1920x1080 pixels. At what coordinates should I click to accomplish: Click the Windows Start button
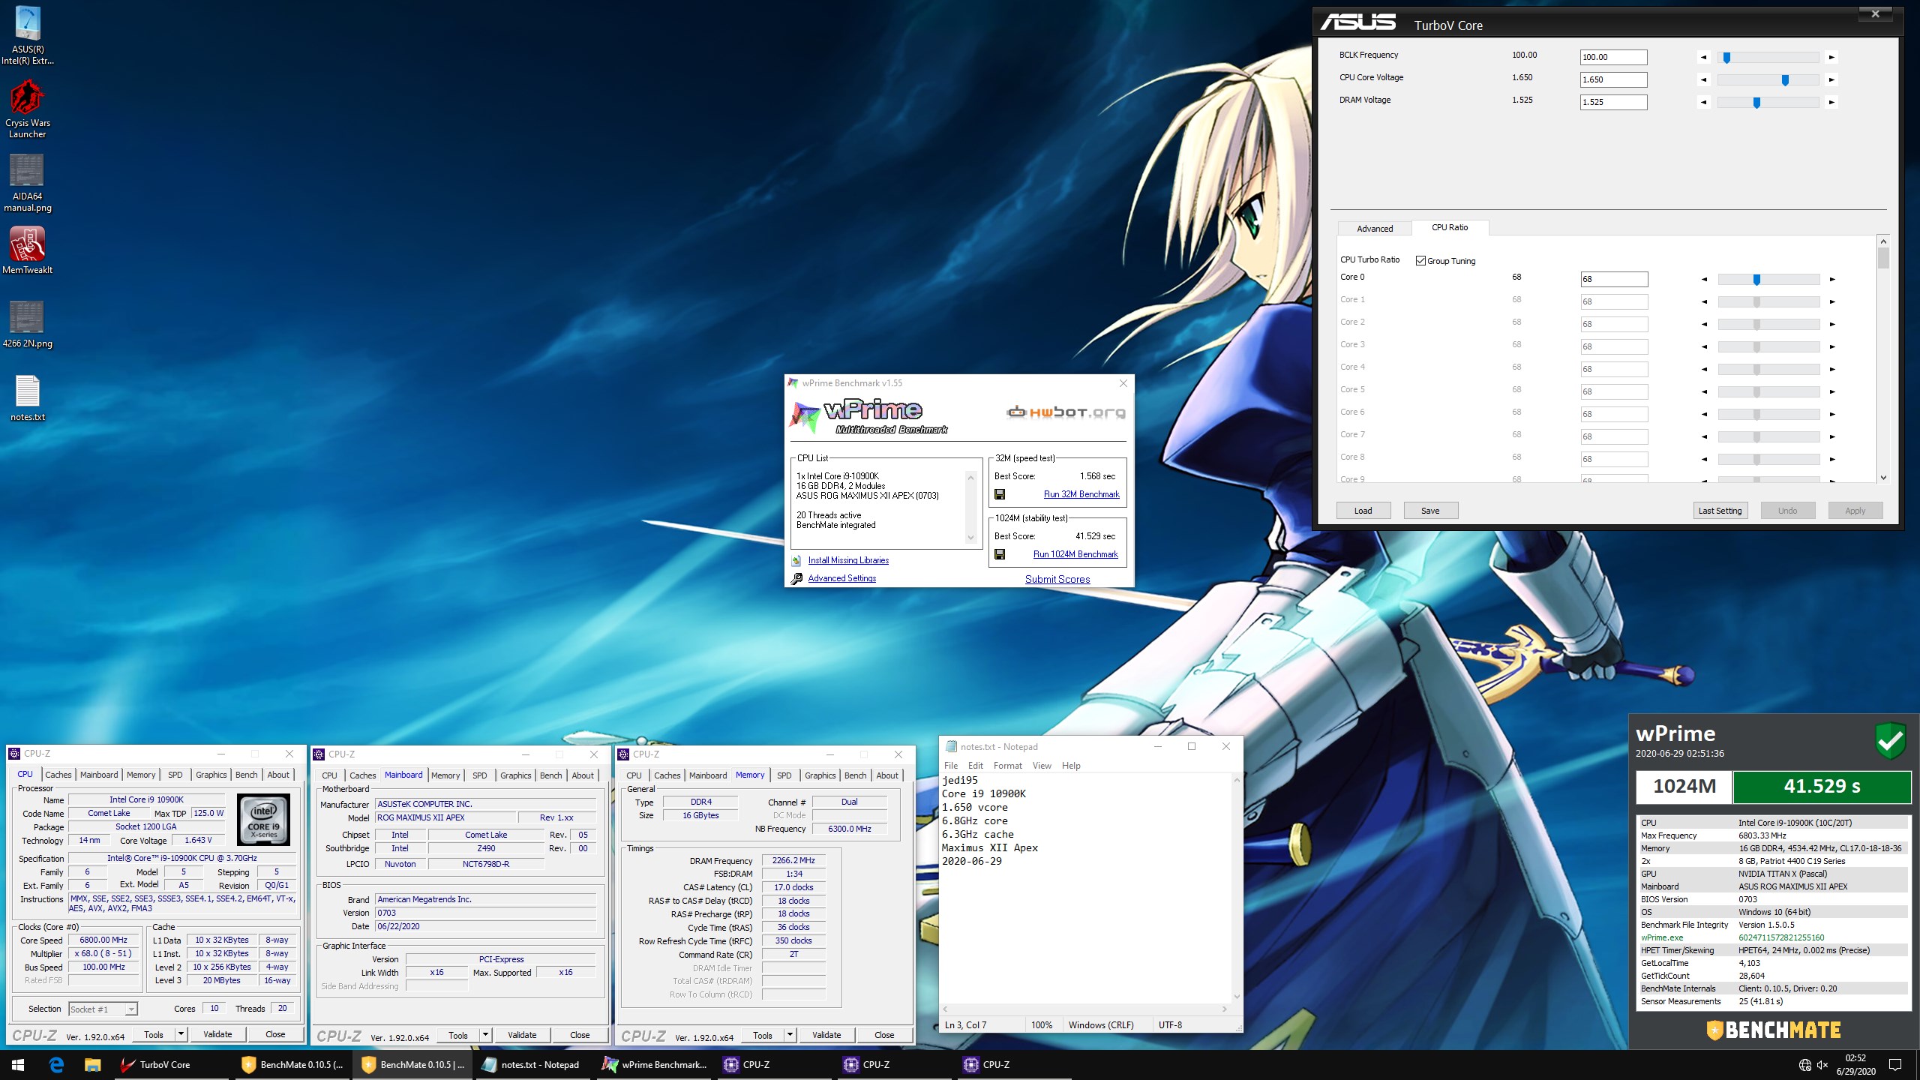tap(18, 1064)
